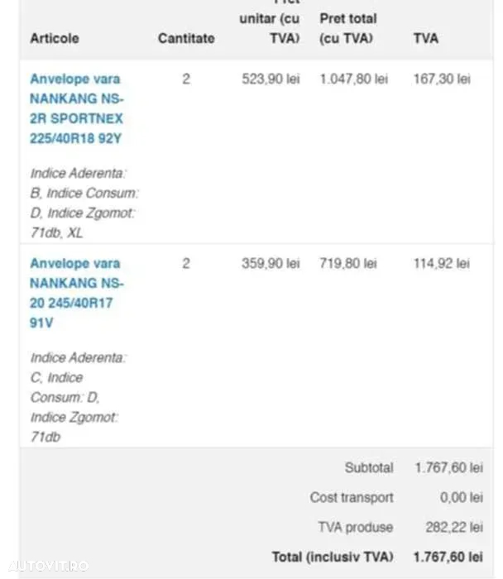Open Anvelope vara NANKANG NS-20 245/40R17 link
This screenshot has width=503, height=579.
coord(76,293)
